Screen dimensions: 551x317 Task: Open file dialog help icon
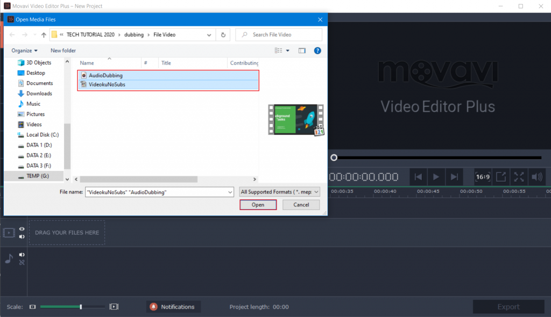pos(317,51)
